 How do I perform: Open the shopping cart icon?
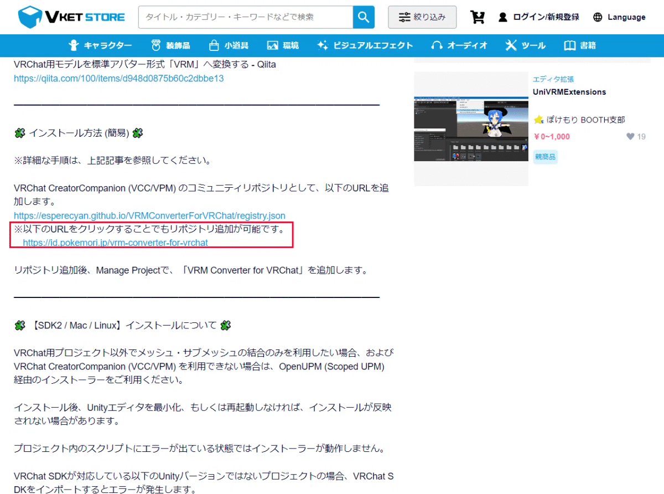pos(477,17)
